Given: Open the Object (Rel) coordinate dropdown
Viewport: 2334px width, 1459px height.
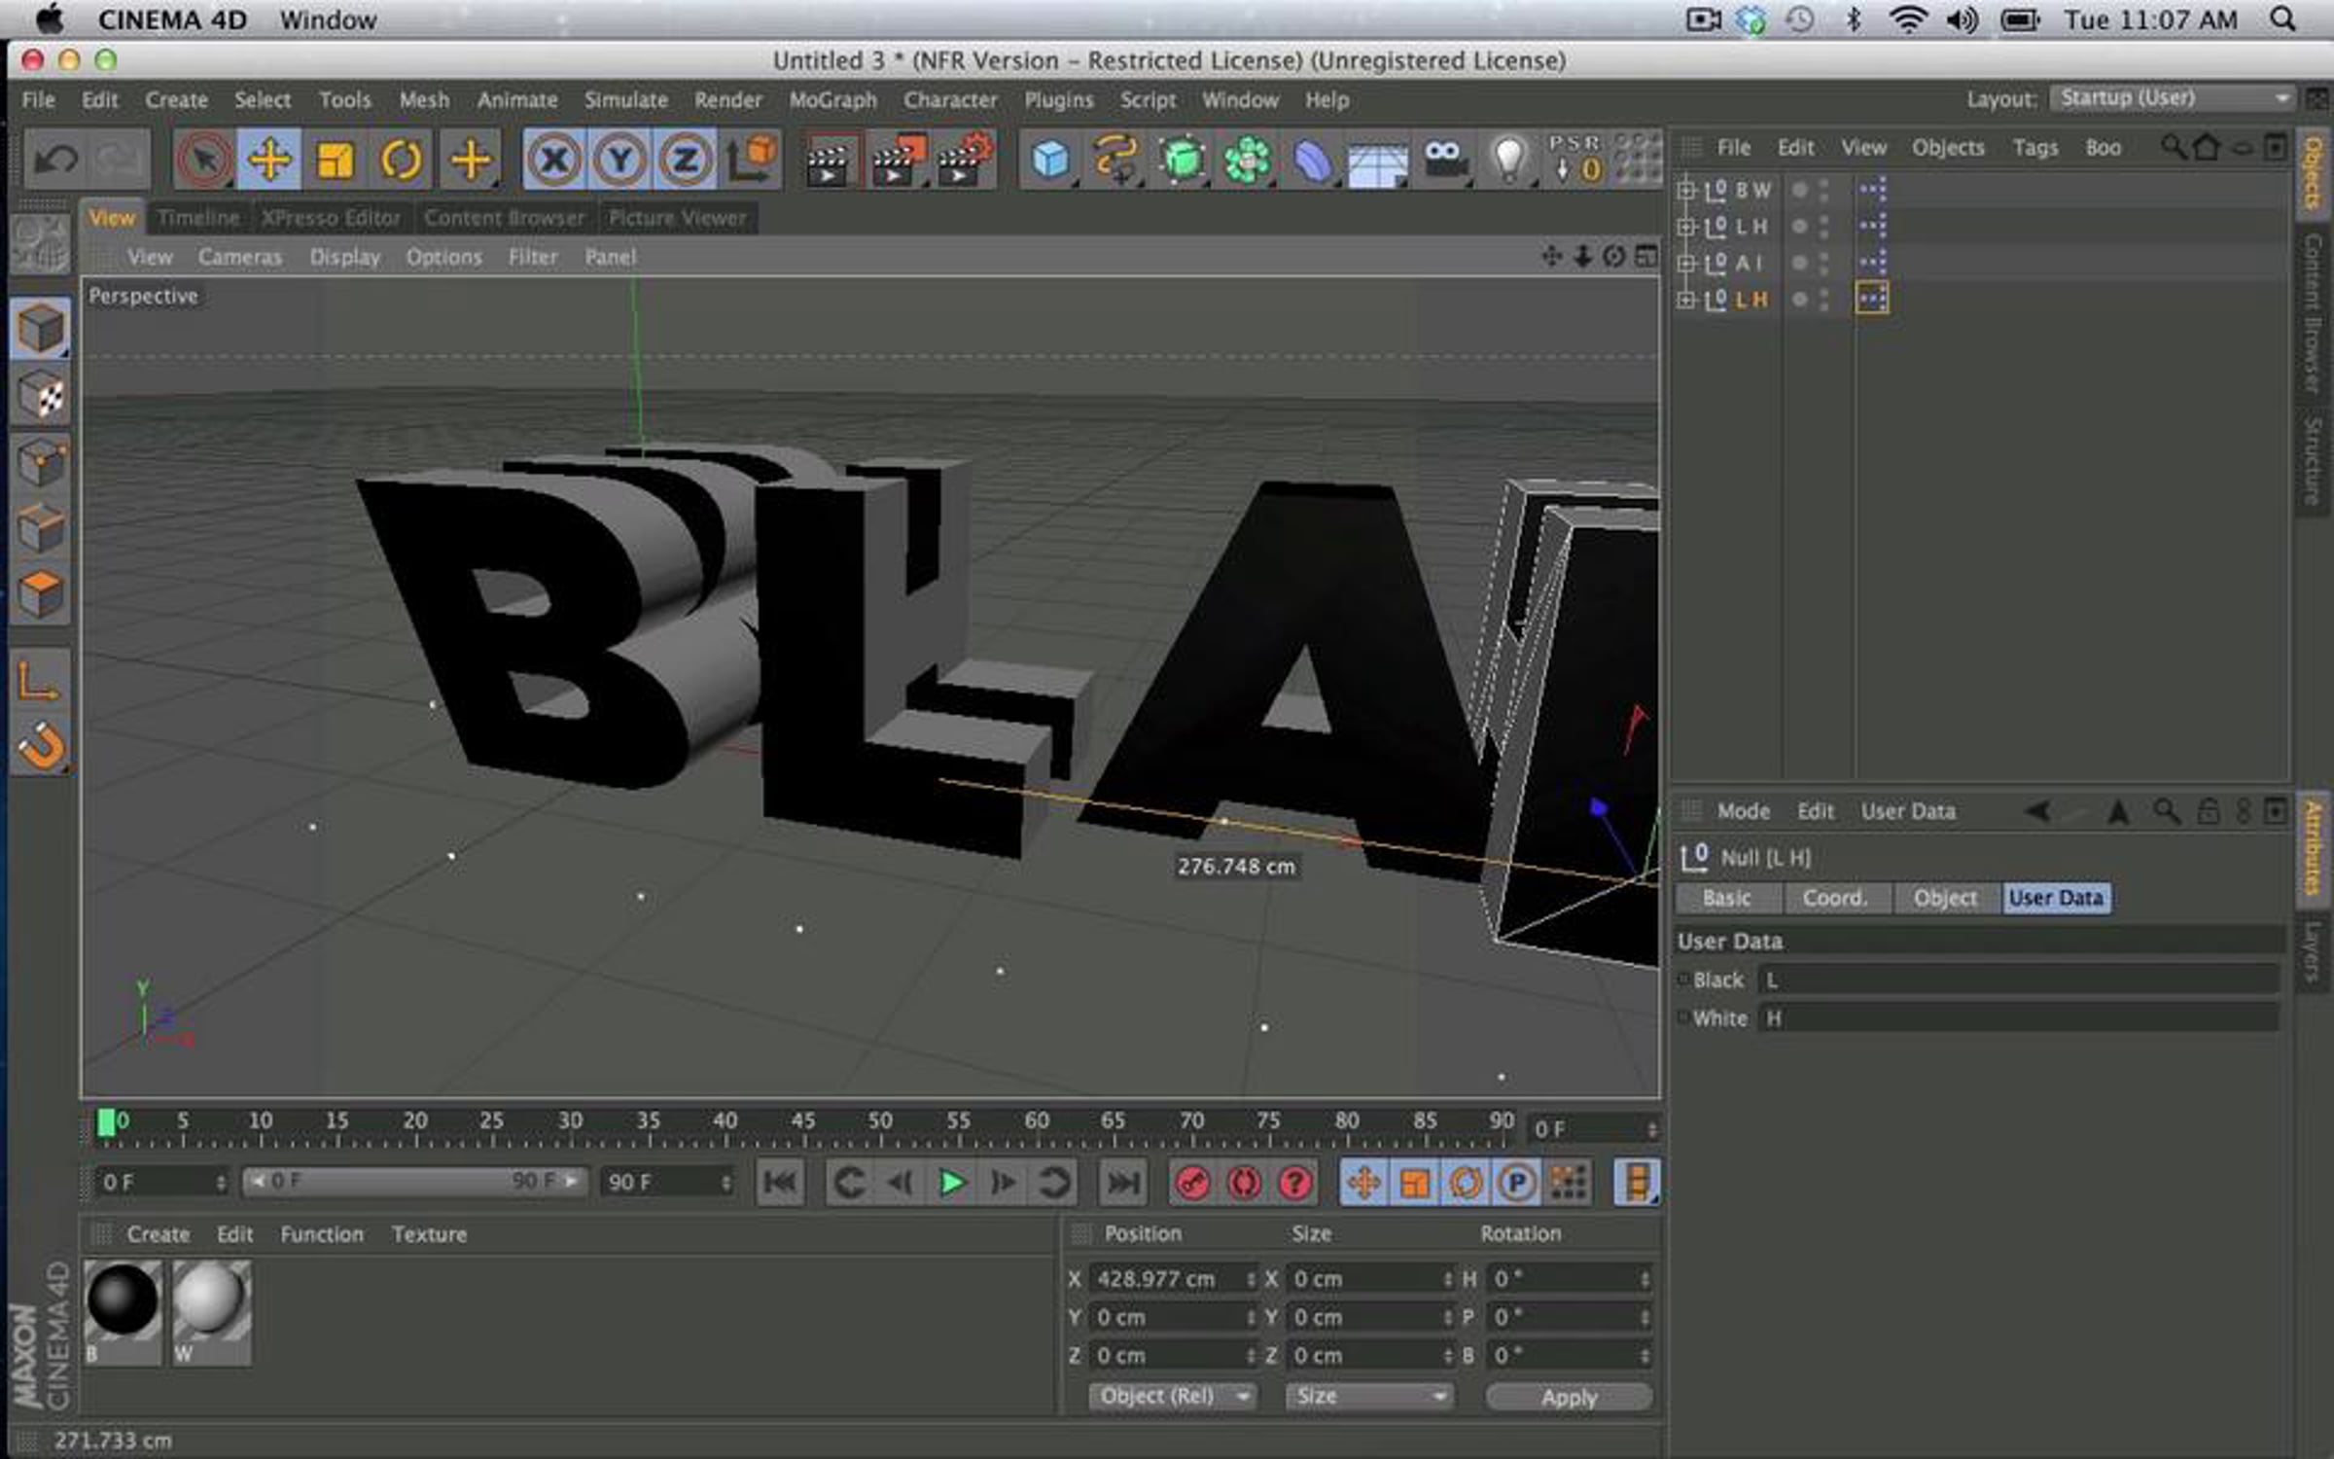Looking at the screenshot, I should coord(1171,1397).
